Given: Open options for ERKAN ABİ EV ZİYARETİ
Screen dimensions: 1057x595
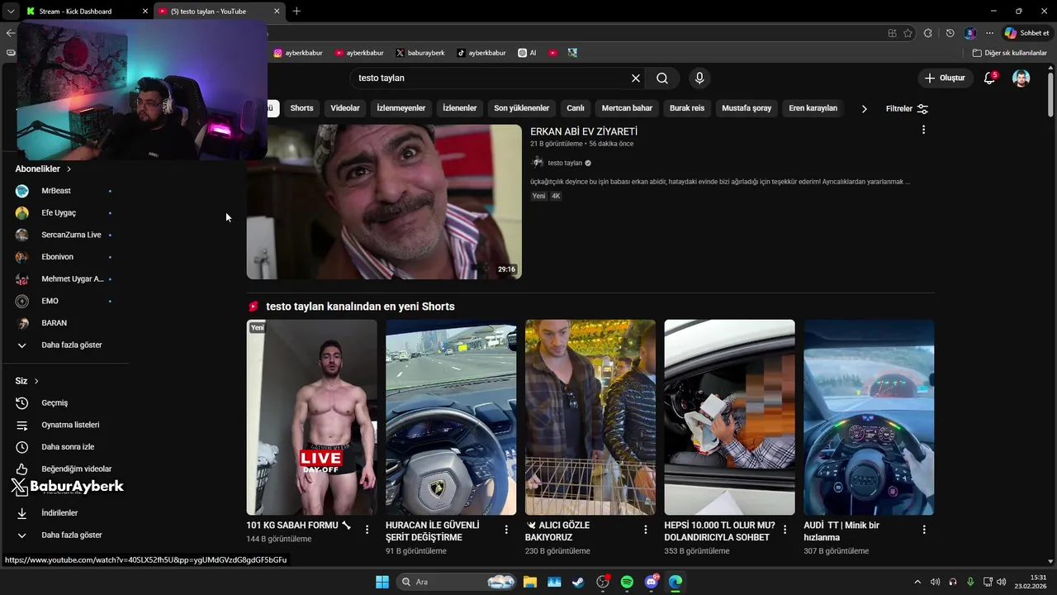Looking at the screenshot, I should (923, 130).
